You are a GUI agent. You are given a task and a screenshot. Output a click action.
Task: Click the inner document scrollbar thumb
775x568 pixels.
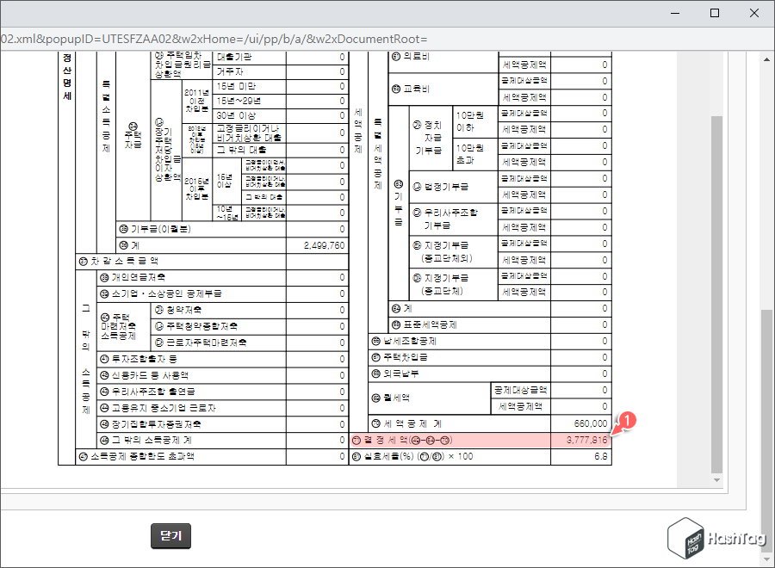pos(716,294)
